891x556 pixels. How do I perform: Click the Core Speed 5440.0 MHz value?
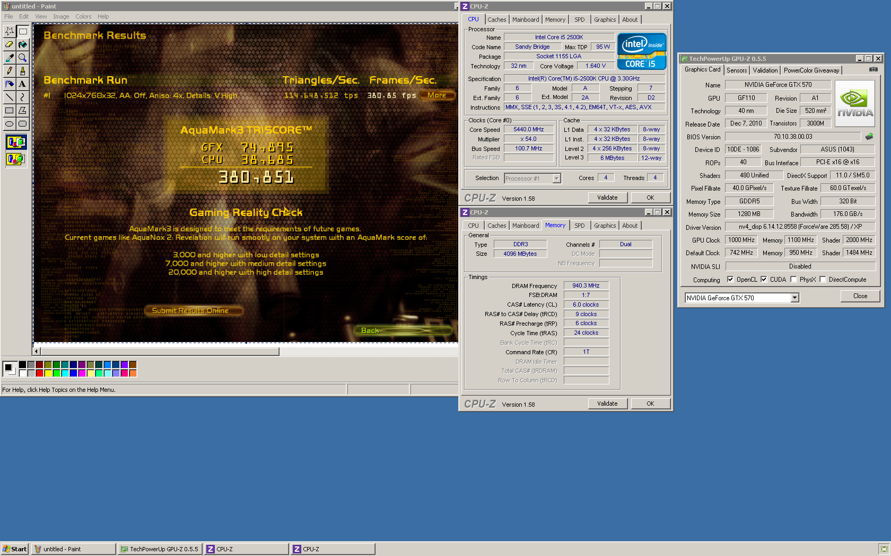coord(528,129)
